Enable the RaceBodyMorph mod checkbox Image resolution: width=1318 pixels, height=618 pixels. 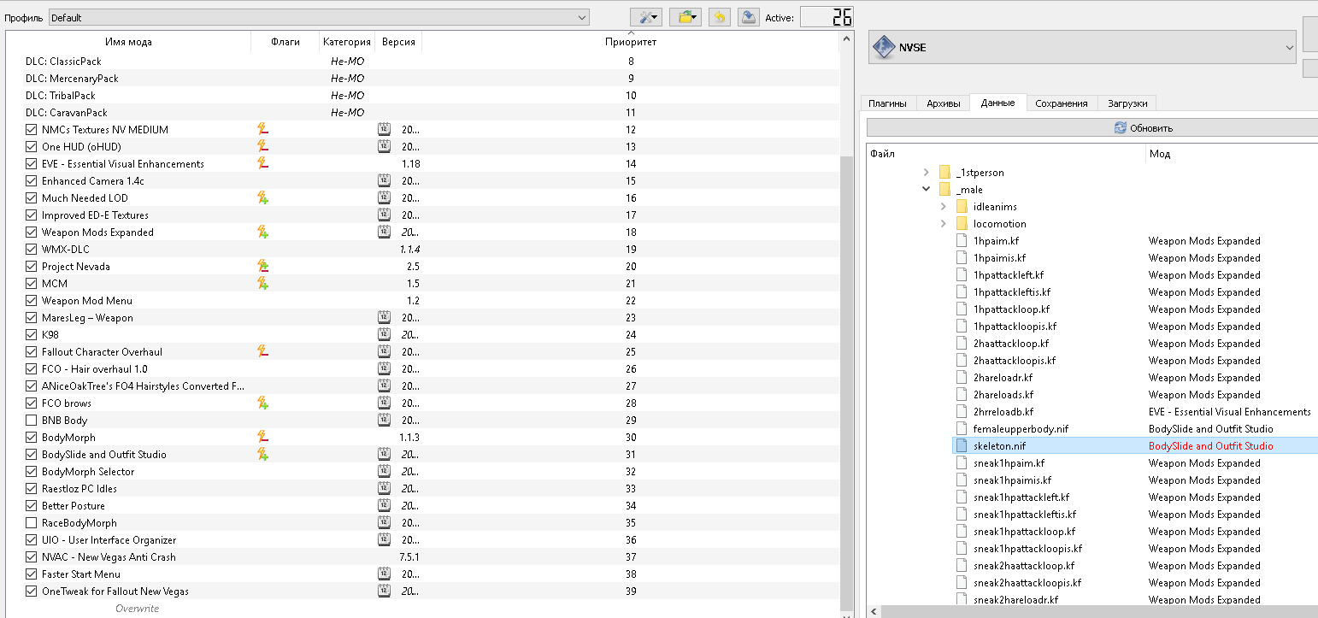(x=32, y=523)
